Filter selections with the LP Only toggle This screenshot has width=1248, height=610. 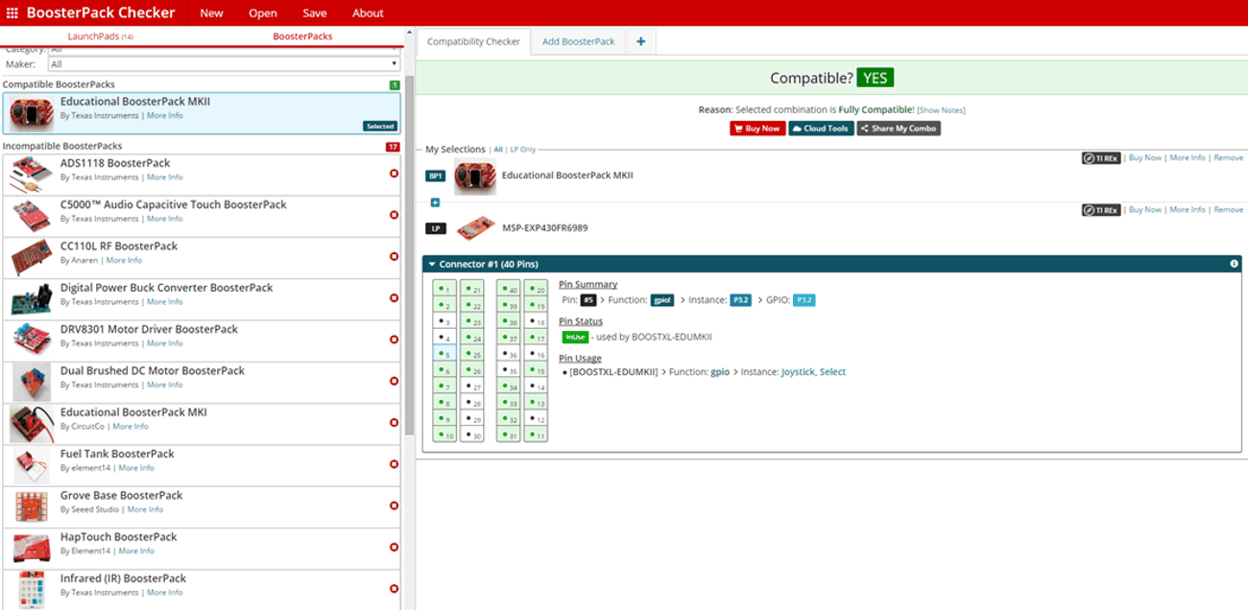(x=521, y=150)
